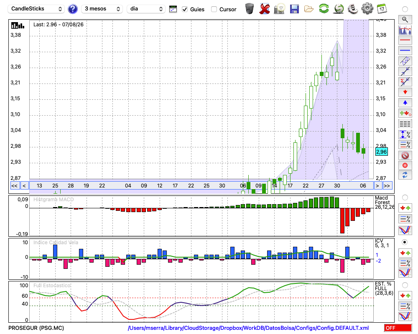Viewport: 418px width, 334px height.
Task: Click the green refresh arrows icon
Action: (x=324, y=9)
